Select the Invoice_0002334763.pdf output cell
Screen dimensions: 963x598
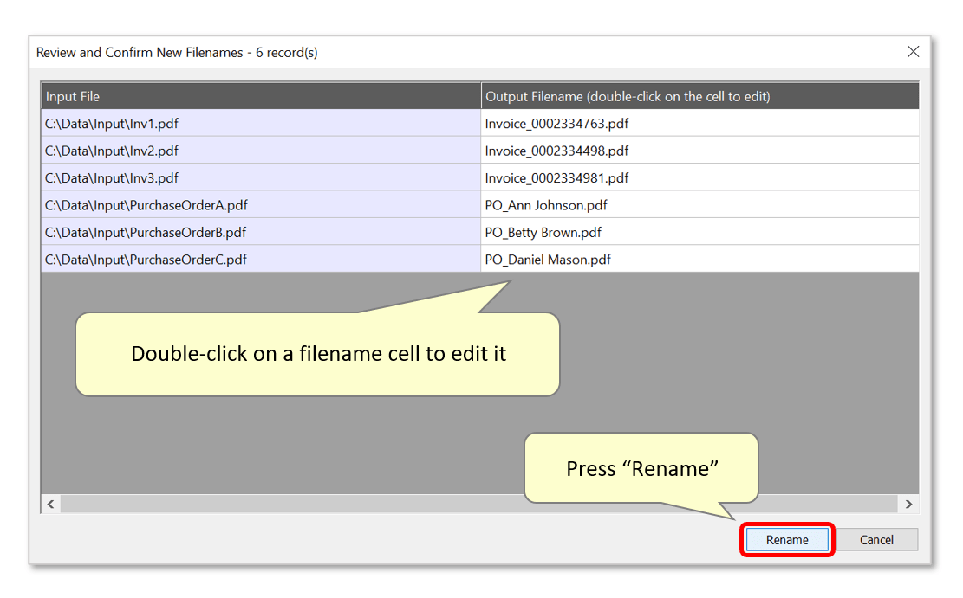pos(700,123)
